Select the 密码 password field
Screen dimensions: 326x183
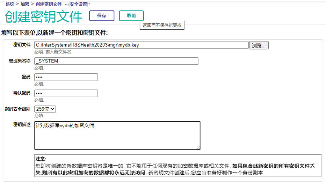point(66,77)
